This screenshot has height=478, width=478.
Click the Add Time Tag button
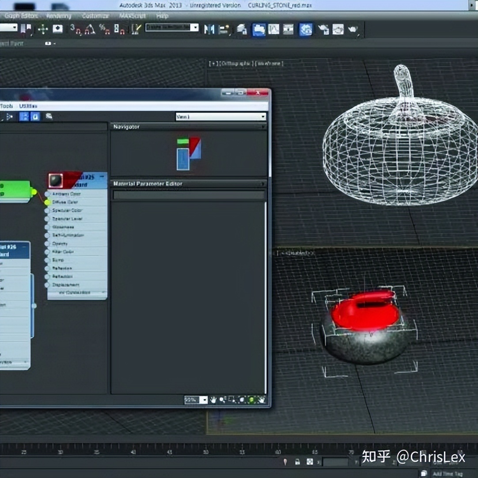tap(447, 473)
